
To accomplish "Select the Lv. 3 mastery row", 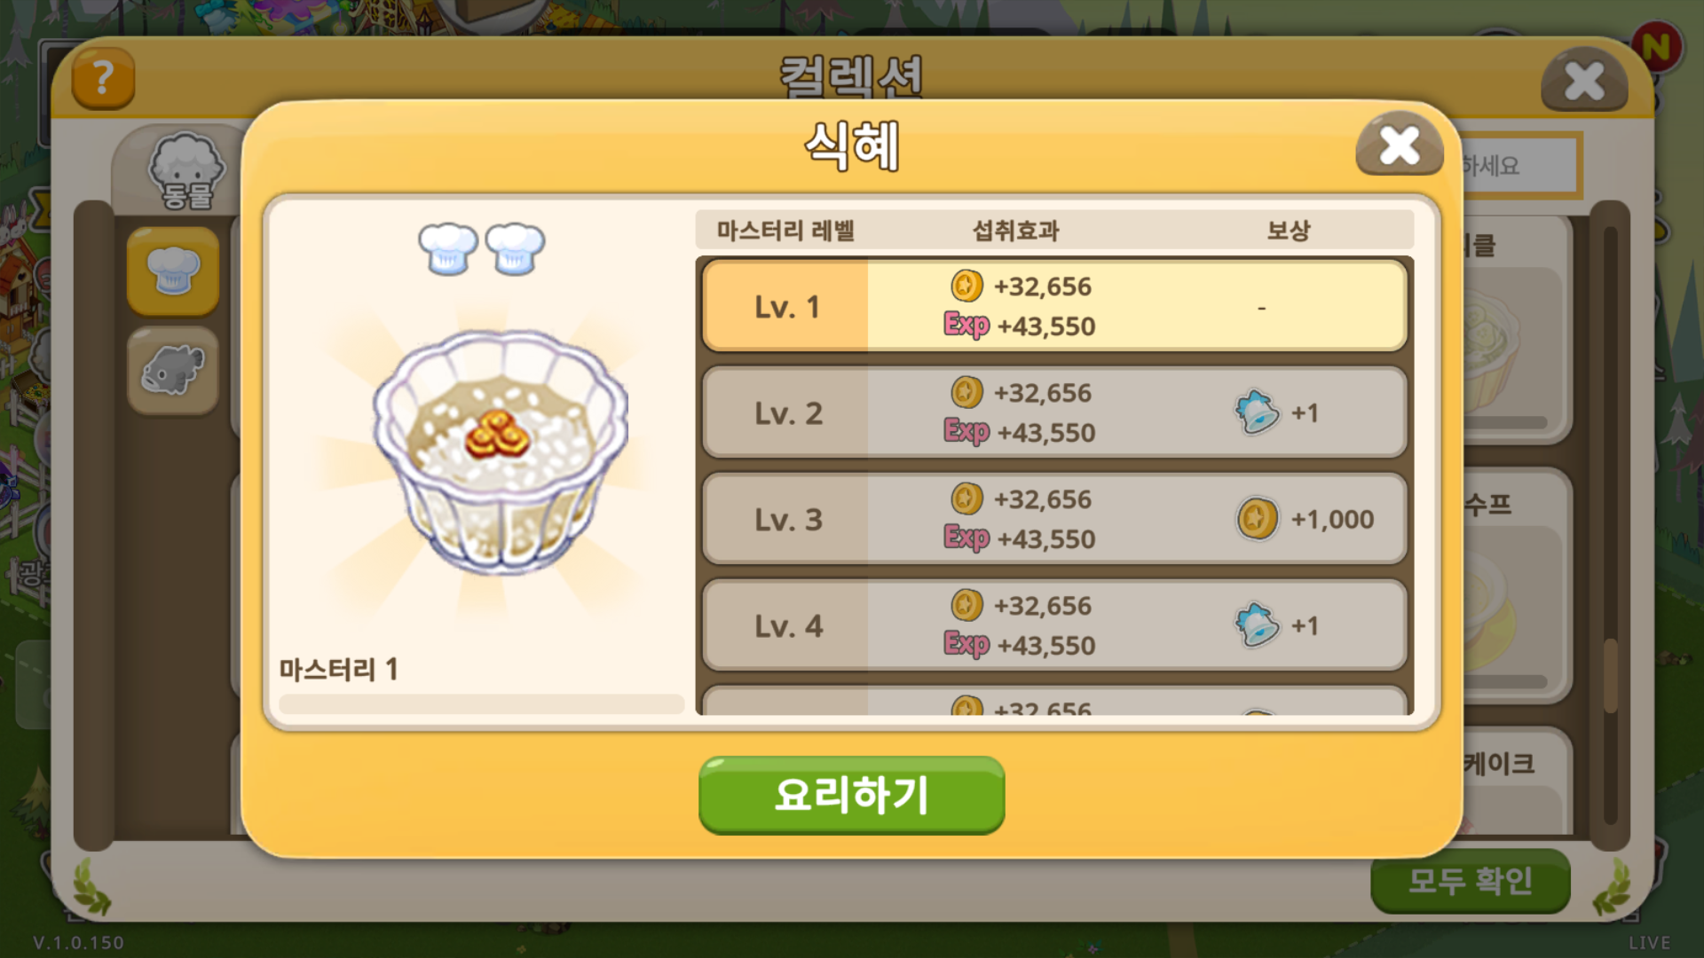I will 1054,519.
